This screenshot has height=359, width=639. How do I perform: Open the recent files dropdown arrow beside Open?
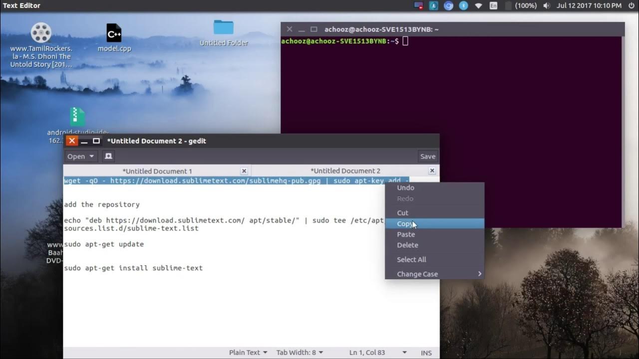coord(92,157)
